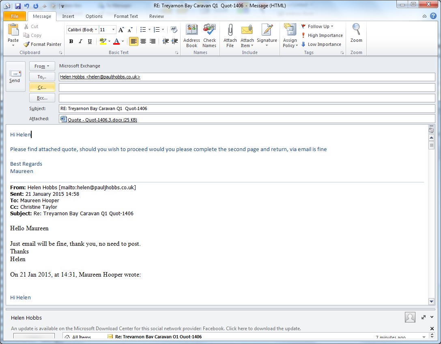Click in the Subject field

coord(247,109)
